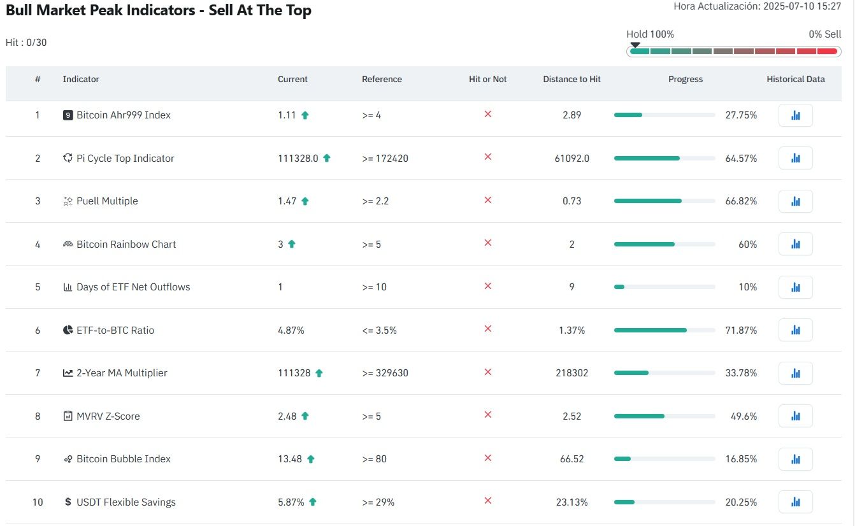Click the ETF-to-BTC Ratio progress bar
The width and height of the screenshot is (855, 526).
[x=665, y=330]
